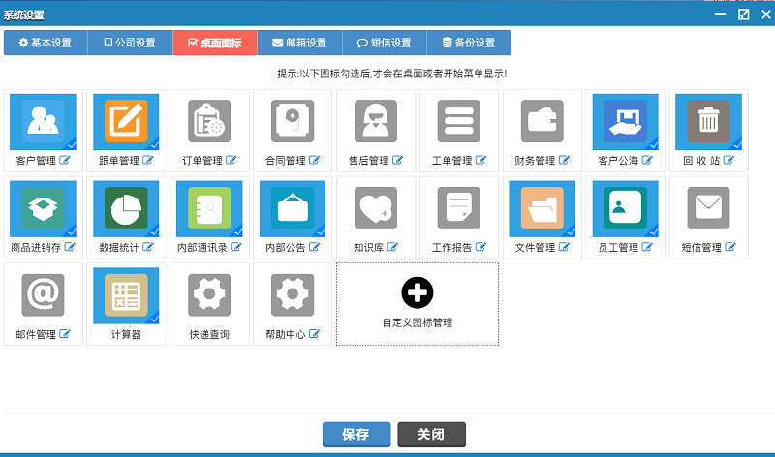Click the 保存 button

(x=356, y=434)
